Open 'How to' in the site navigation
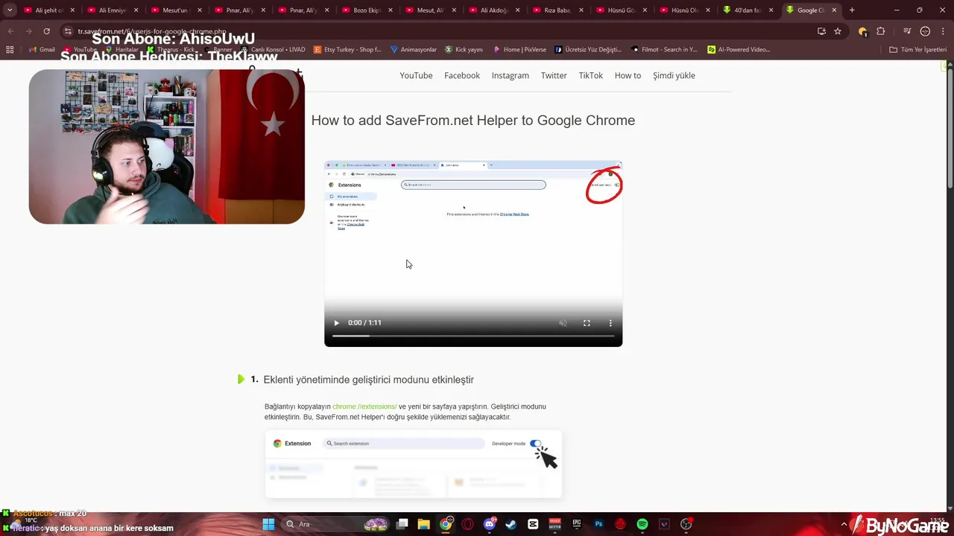The image size is (954, 536). pyautogui.click(x=628, y=75)
